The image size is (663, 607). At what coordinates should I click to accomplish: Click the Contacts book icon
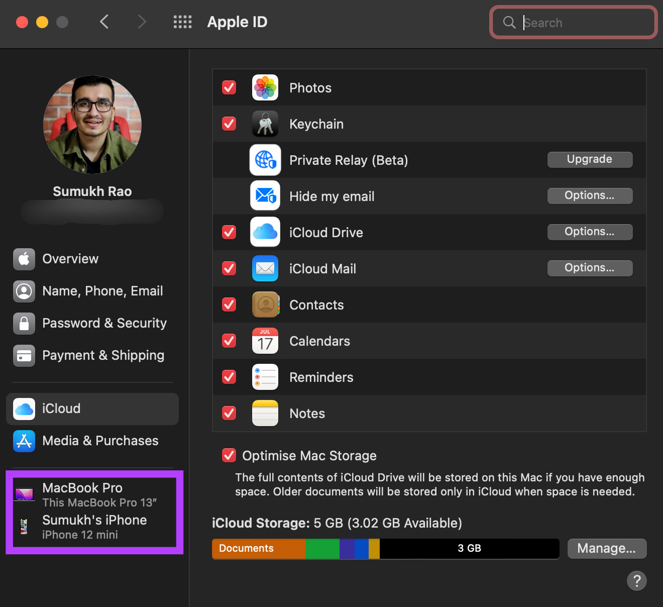point(265,305)
